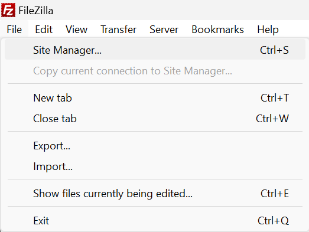Click the Ctrl+E shortcut hint label
This screenshot has height=232, width=309.
(275, 194)
